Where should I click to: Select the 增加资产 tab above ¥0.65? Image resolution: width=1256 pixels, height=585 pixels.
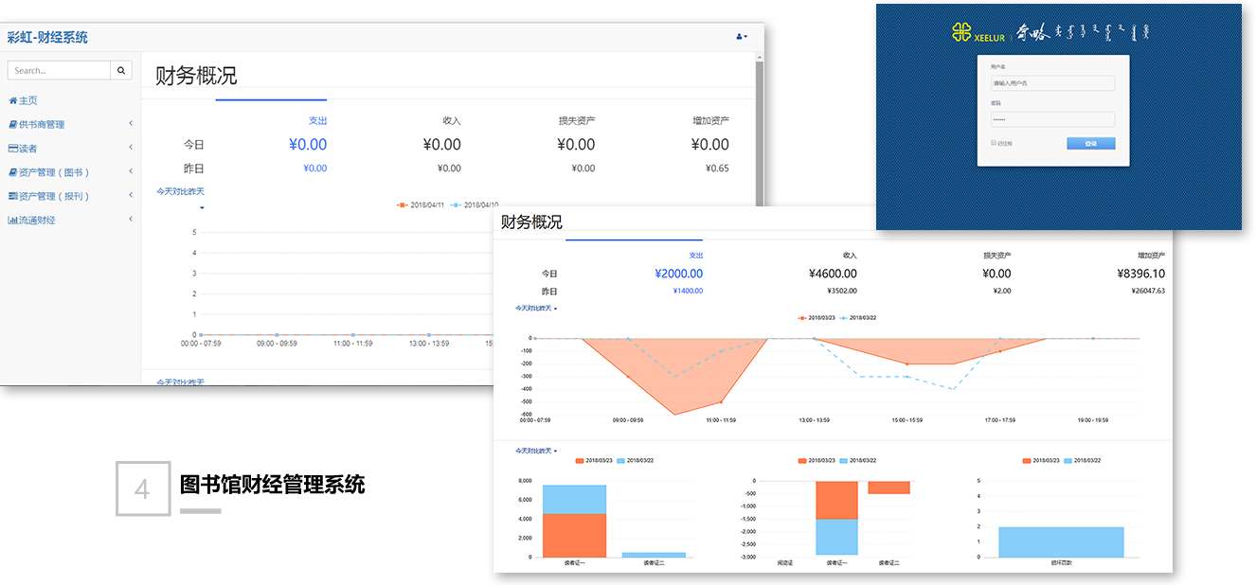(x=710, y=120)
